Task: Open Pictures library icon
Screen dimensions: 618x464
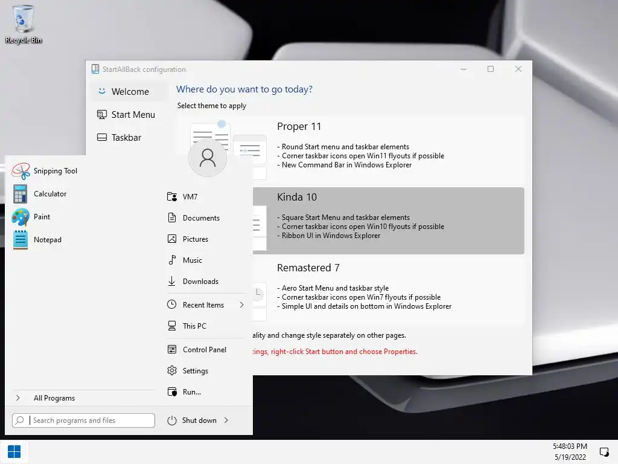Action: (x=172, y=239)
